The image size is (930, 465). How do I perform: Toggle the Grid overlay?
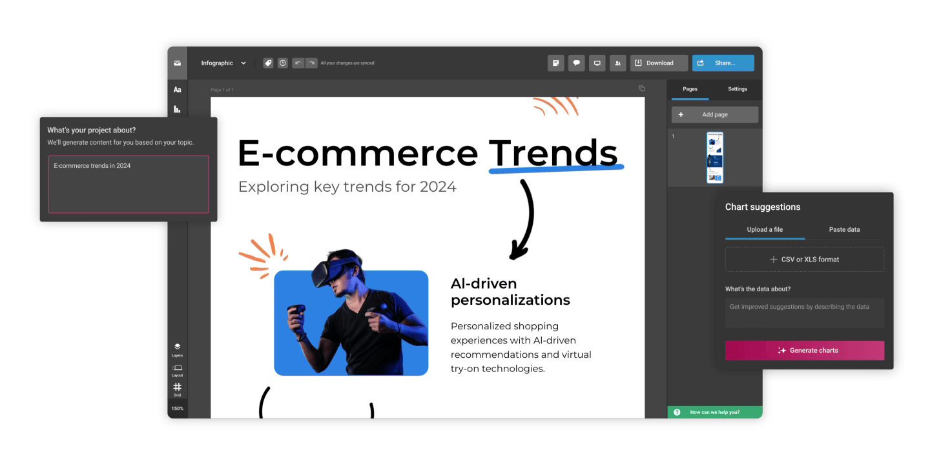[177, 389]
